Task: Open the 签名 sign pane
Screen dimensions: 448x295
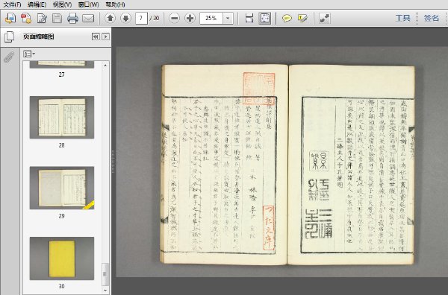Action: [431, 18]
